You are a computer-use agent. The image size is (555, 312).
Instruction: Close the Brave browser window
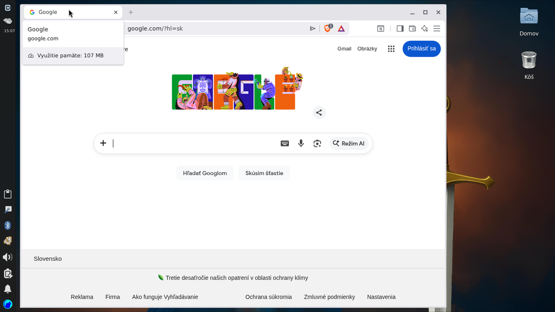point(438,12)
